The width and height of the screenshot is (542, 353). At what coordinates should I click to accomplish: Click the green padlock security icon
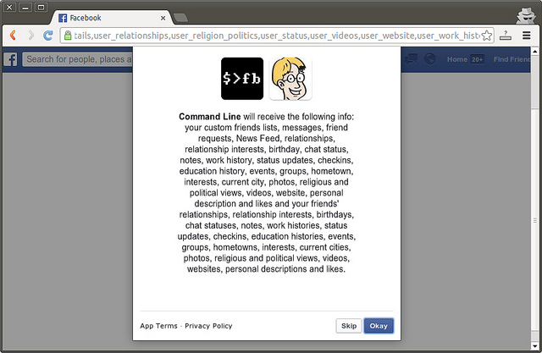click(x=68, y=36)
